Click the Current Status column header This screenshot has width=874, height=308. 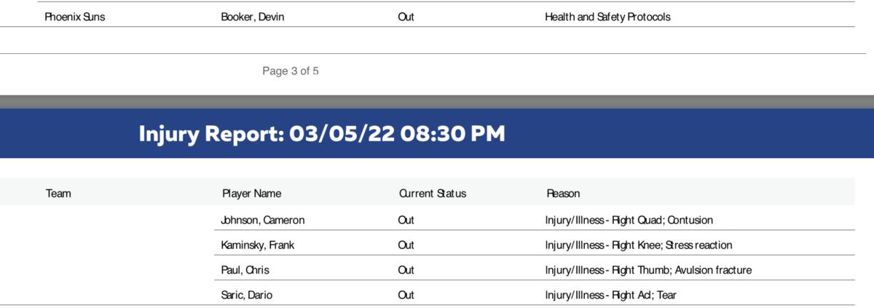click(432, 194)
